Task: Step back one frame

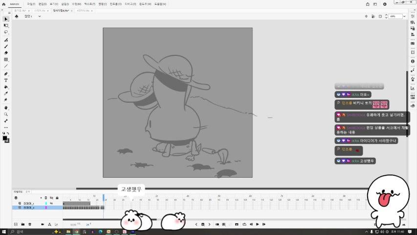Action: [x=251, y=224]
